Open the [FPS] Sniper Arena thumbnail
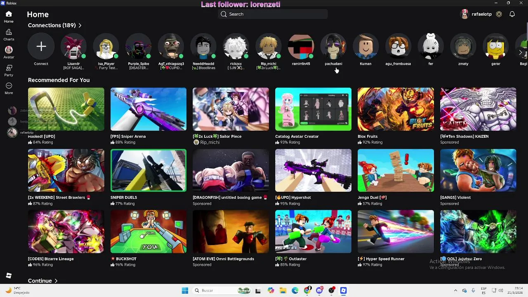The width and height of the screenshot is (528, 297). (x=148, y=109)
